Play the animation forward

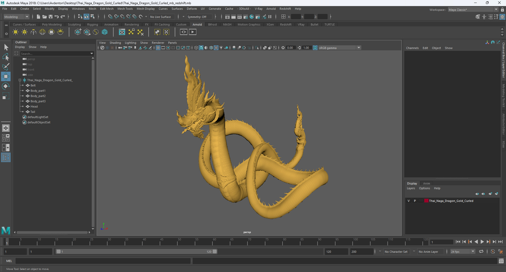click(482, 242)
